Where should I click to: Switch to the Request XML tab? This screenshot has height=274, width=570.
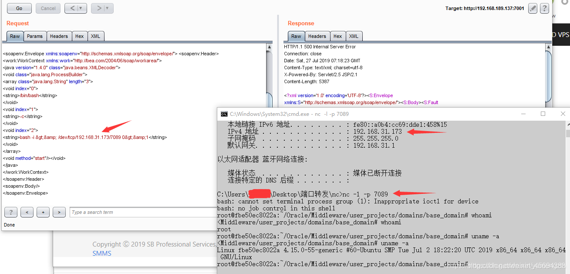[x=95, y=36]
